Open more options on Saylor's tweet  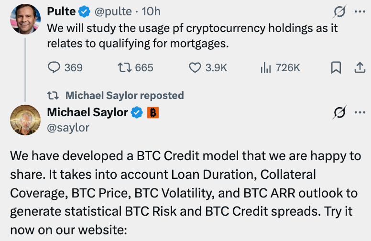[x=360, y=112]
